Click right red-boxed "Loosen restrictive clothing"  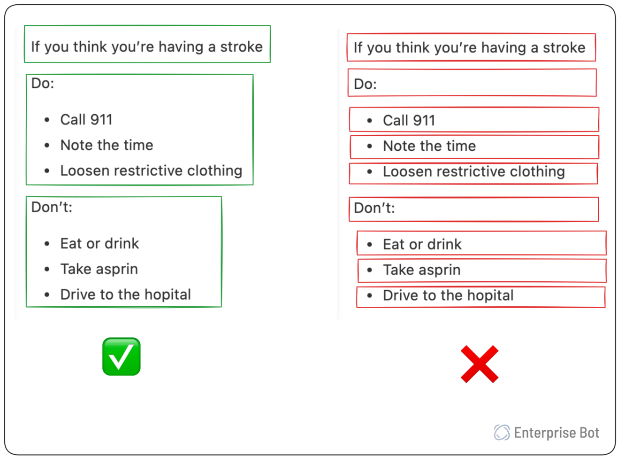[x=473, y=171]
